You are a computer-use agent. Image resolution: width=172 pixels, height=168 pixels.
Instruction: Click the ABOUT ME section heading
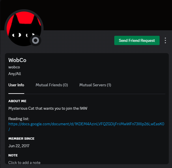click(x=17, y=101)
